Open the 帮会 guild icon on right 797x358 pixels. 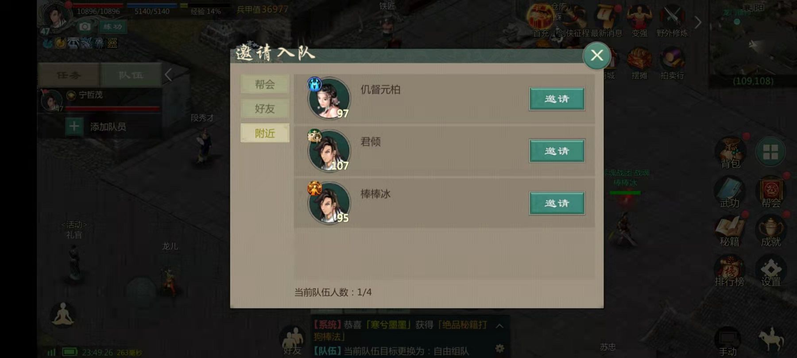pyautogui.click(x=771, y=192)
